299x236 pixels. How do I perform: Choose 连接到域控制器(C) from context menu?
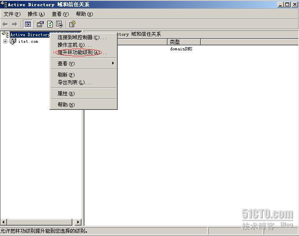[84, 37]
